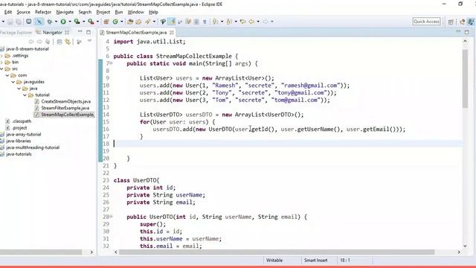Select java-multithreading-tutorial project
This screenshot has width=476, height=268.
pyautogui.click(x=33, y=147)
